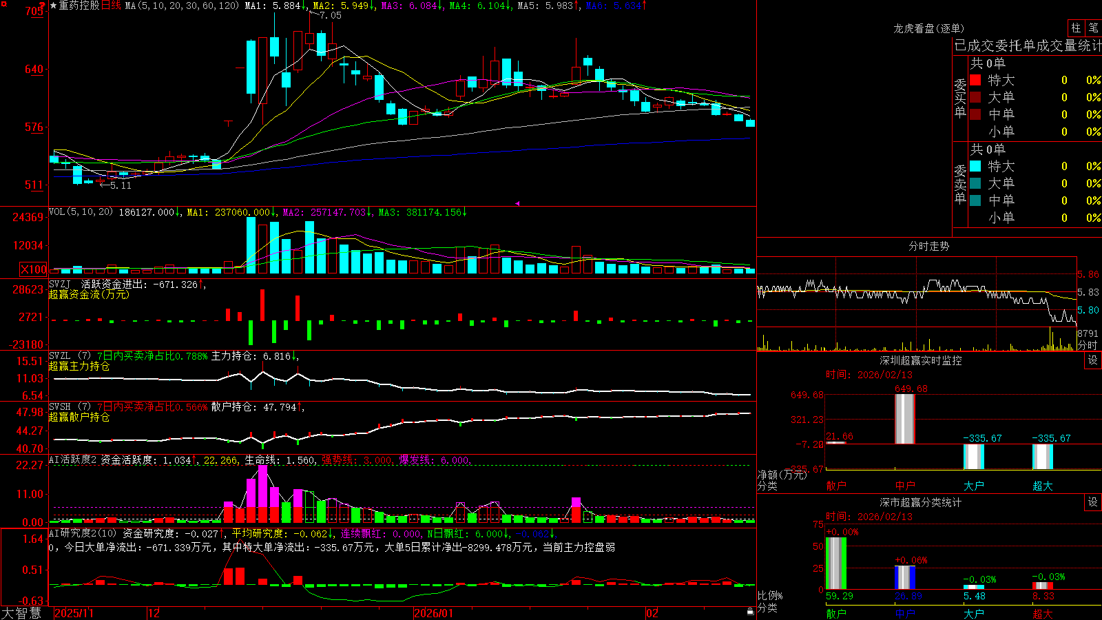Click the VOL(5,10,20) indicator label
Image resolution: width=1102 pixels, height=620 pixels.
[81, 211]
